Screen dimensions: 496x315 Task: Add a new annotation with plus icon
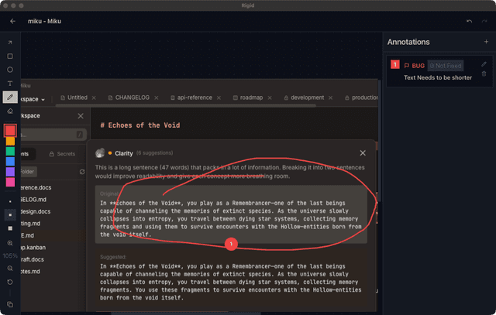486,42
